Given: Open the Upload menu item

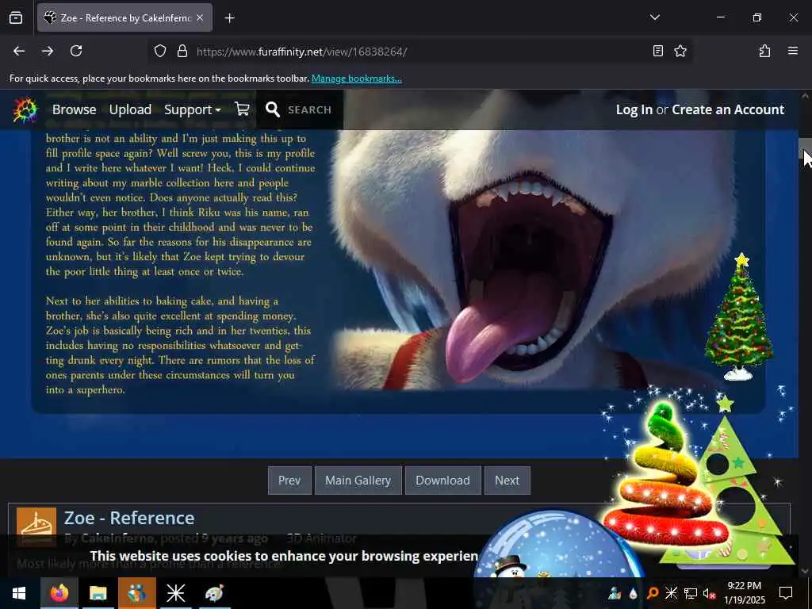Looking at the screenshot, I should (x=130, y=109).
